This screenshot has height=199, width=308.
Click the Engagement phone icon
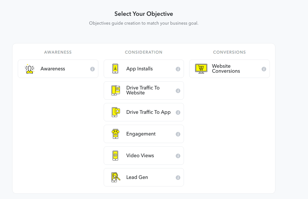pyautogui.click(x=115, y=134)
